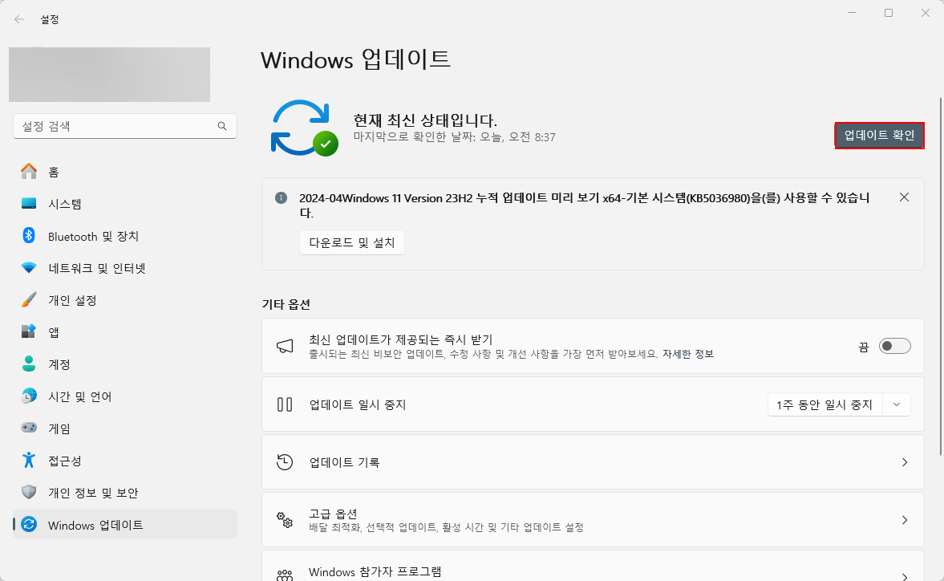Click the 계정 person icon

(x=29, y=363)
